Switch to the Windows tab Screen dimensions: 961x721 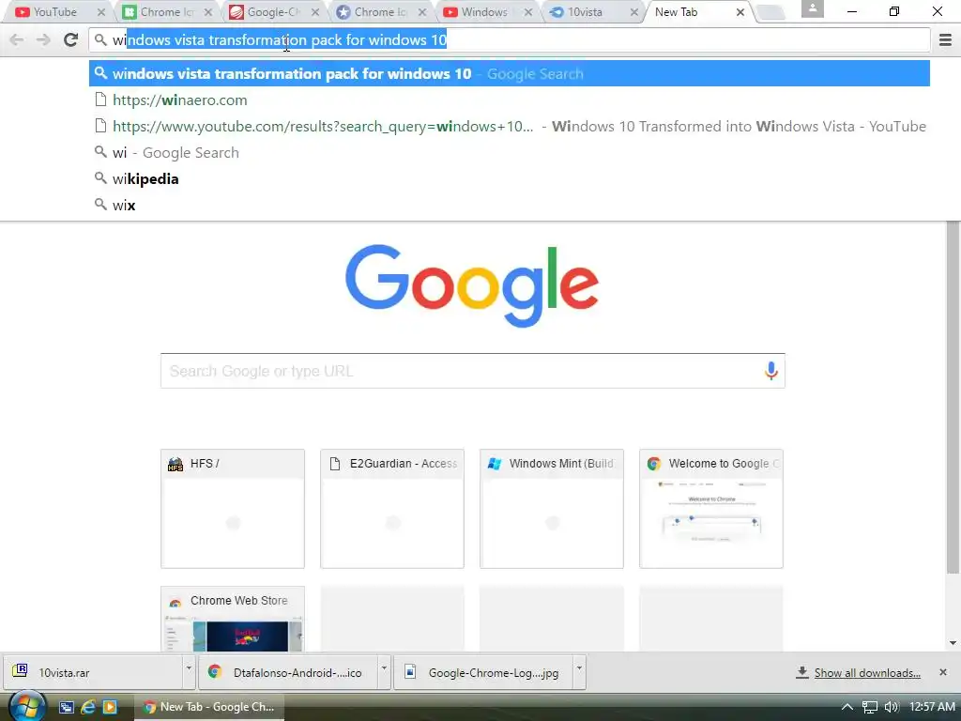(483, 12)
